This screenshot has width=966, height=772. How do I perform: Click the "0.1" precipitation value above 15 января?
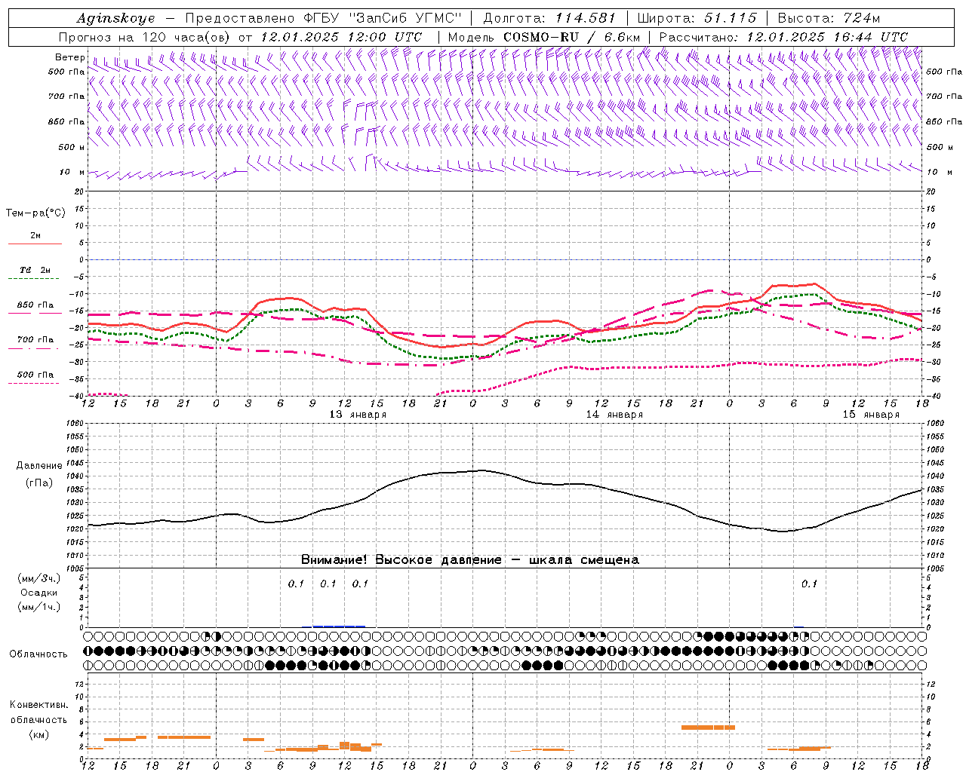809,584
